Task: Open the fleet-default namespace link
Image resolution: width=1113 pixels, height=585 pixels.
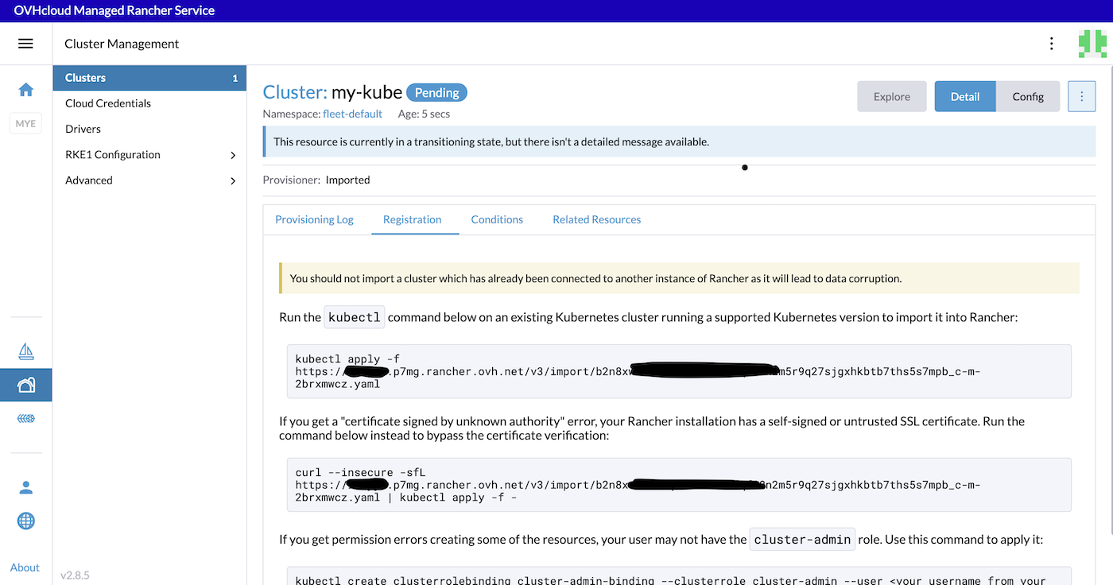Action: point(352,114)
